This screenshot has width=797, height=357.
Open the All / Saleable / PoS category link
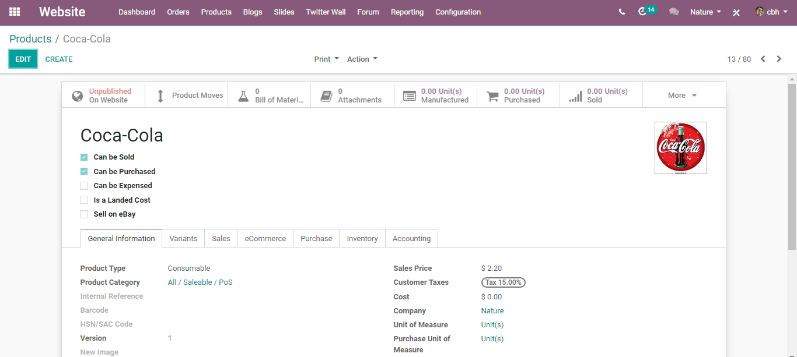(200, 282)
